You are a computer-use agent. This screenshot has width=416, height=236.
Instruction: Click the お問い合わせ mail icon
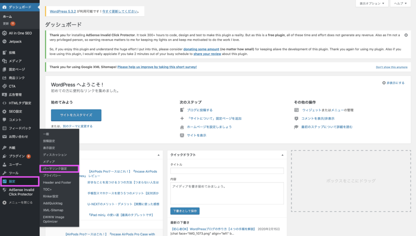pyautogui.click(x=4, y=137)
